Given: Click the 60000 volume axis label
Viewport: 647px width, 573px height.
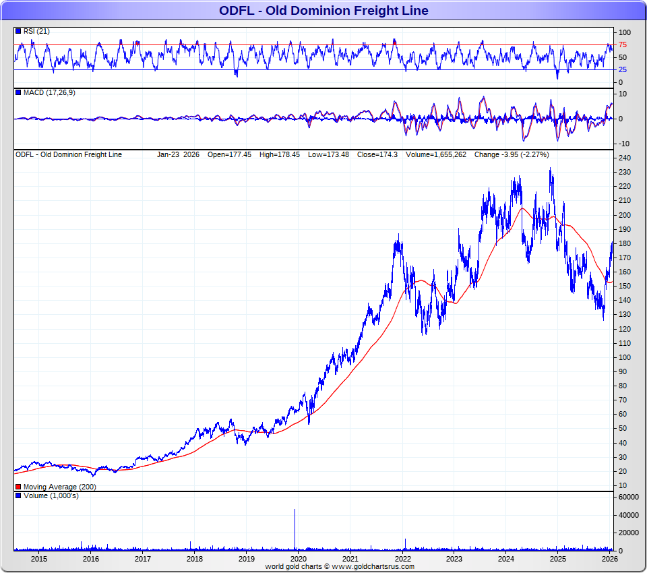Looking at the screenshot, I should [628, 497].
